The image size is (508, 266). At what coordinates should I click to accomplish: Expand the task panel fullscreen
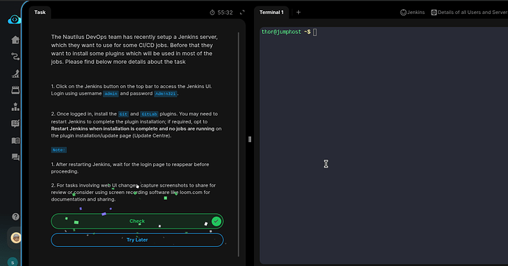tap(242, 12)
